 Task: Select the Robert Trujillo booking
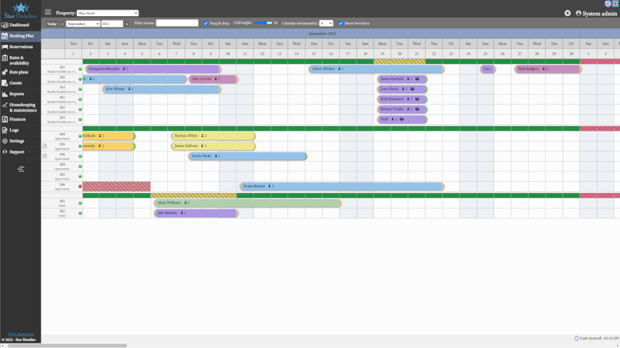pos(402,110)
